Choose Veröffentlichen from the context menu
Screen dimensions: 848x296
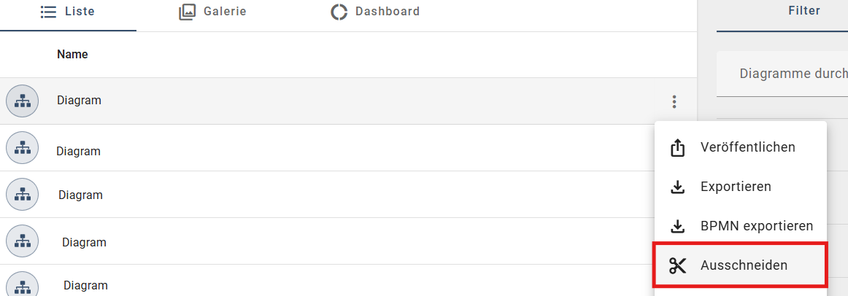click(x=747, y=147)
